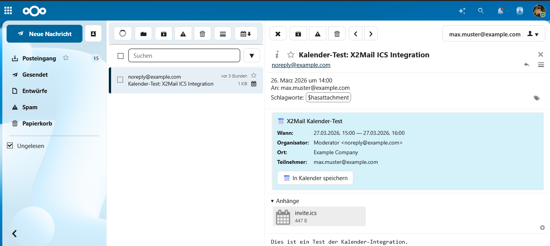550x246 pixels.
Task: Check the checkbox on the noreply@example.com message
Action: (120, 80)
